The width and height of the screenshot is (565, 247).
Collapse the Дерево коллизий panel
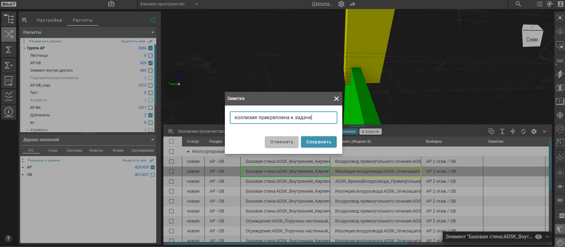click(153, 140)
